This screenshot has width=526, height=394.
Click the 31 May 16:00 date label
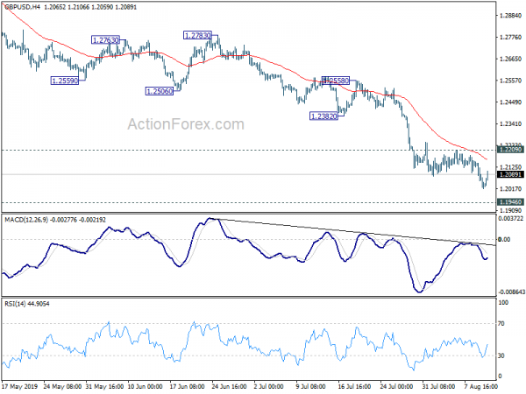tap(104, 387)
